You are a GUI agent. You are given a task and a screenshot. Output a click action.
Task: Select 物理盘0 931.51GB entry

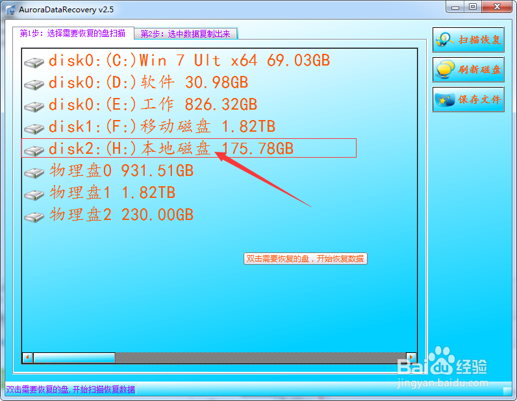tap(121, 171)
